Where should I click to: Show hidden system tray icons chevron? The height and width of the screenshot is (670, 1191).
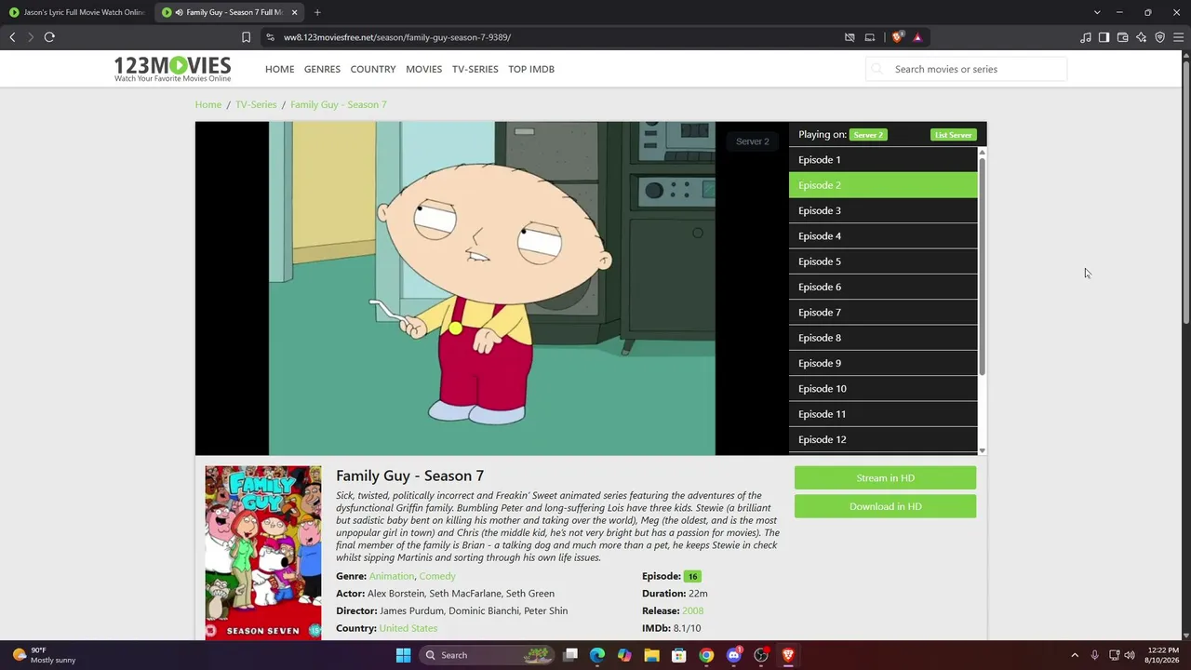click(x=1075, y=655)
